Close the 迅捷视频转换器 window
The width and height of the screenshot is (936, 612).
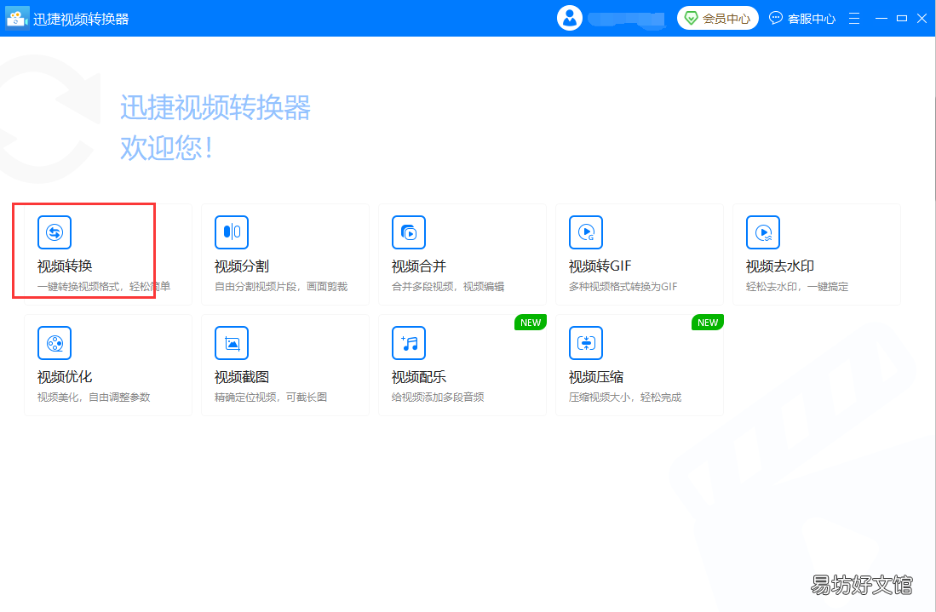coord(922,19)
